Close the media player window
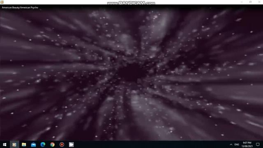 (x=259, y=2)
